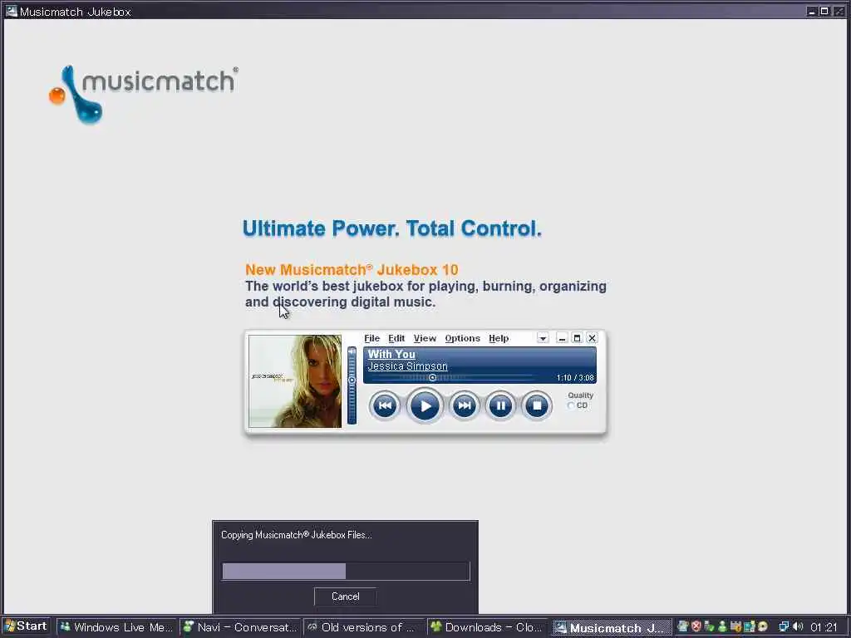This screenshot has height=638, width=851.
Task: Click the red shield security alert tray icon
Action: click(696, 626)
